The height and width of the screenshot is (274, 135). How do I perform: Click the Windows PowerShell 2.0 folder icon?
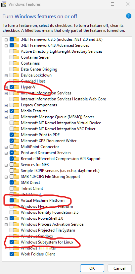[17, 218]
